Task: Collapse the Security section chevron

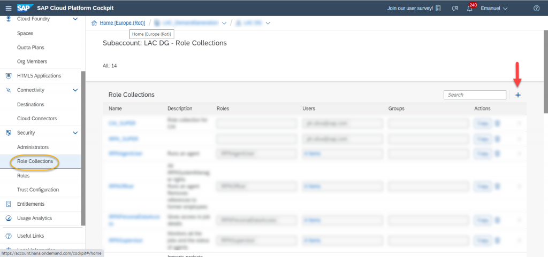Action: click(x=75, y=133)
